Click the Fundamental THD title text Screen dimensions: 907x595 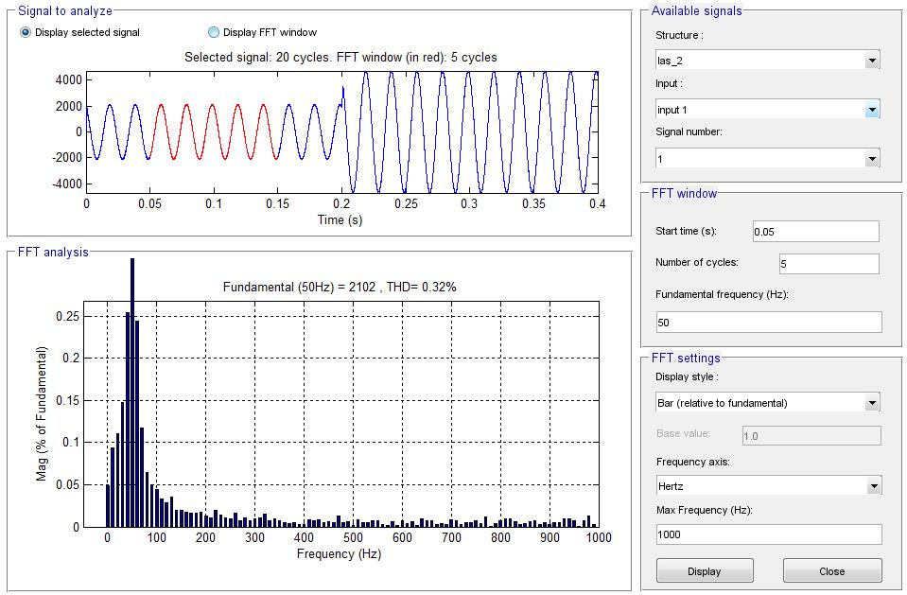tap(340, 287)
